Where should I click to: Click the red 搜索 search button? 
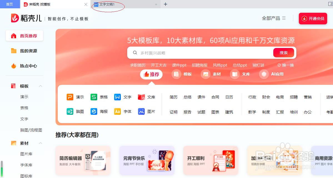point(283,52)
